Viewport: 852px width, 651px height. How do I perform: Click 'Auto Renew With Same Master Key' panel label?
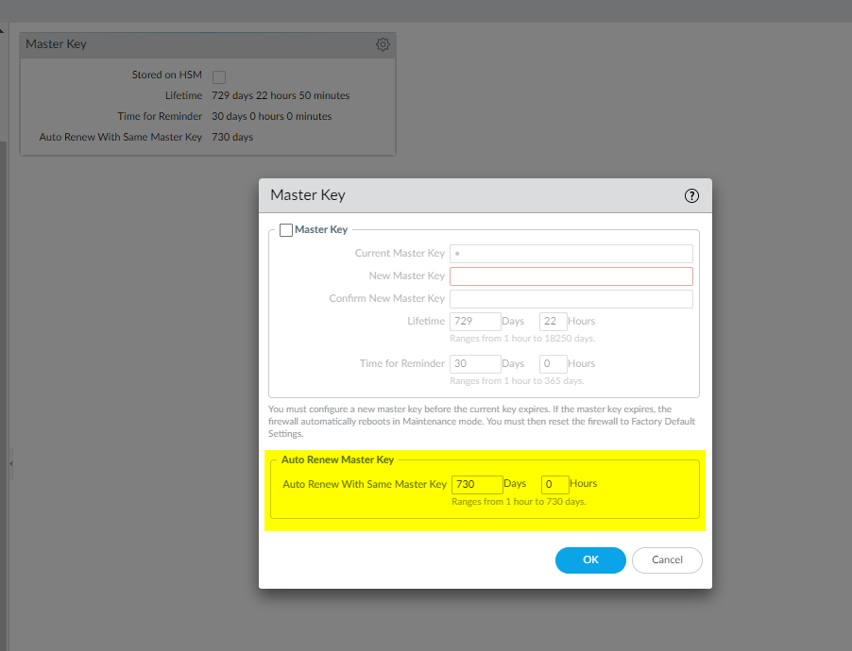click(121, 137)
